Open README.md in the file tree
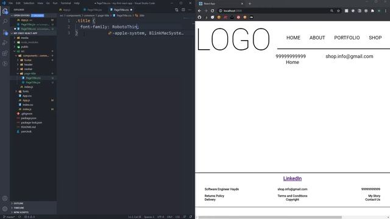Screen dimensions: 390x219 [28, 127]
